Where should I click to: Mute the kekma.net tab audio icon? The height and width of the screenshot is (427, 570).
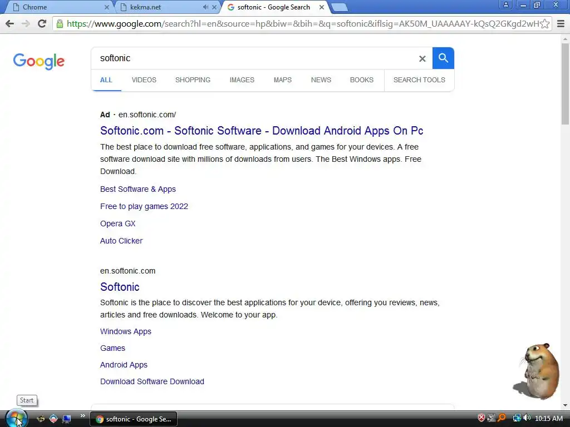click(x=205, y=7)
